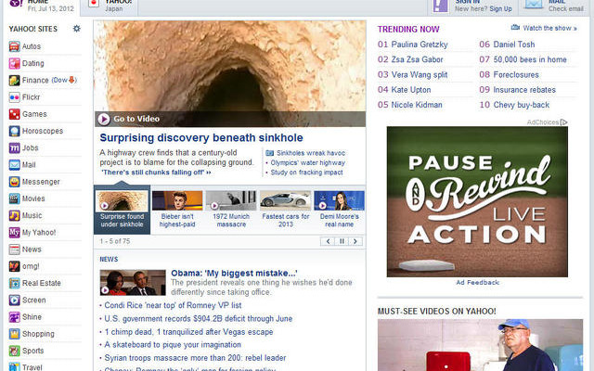Open the omg! icon in sidebar
594x371 pixels.
(15, 266)
